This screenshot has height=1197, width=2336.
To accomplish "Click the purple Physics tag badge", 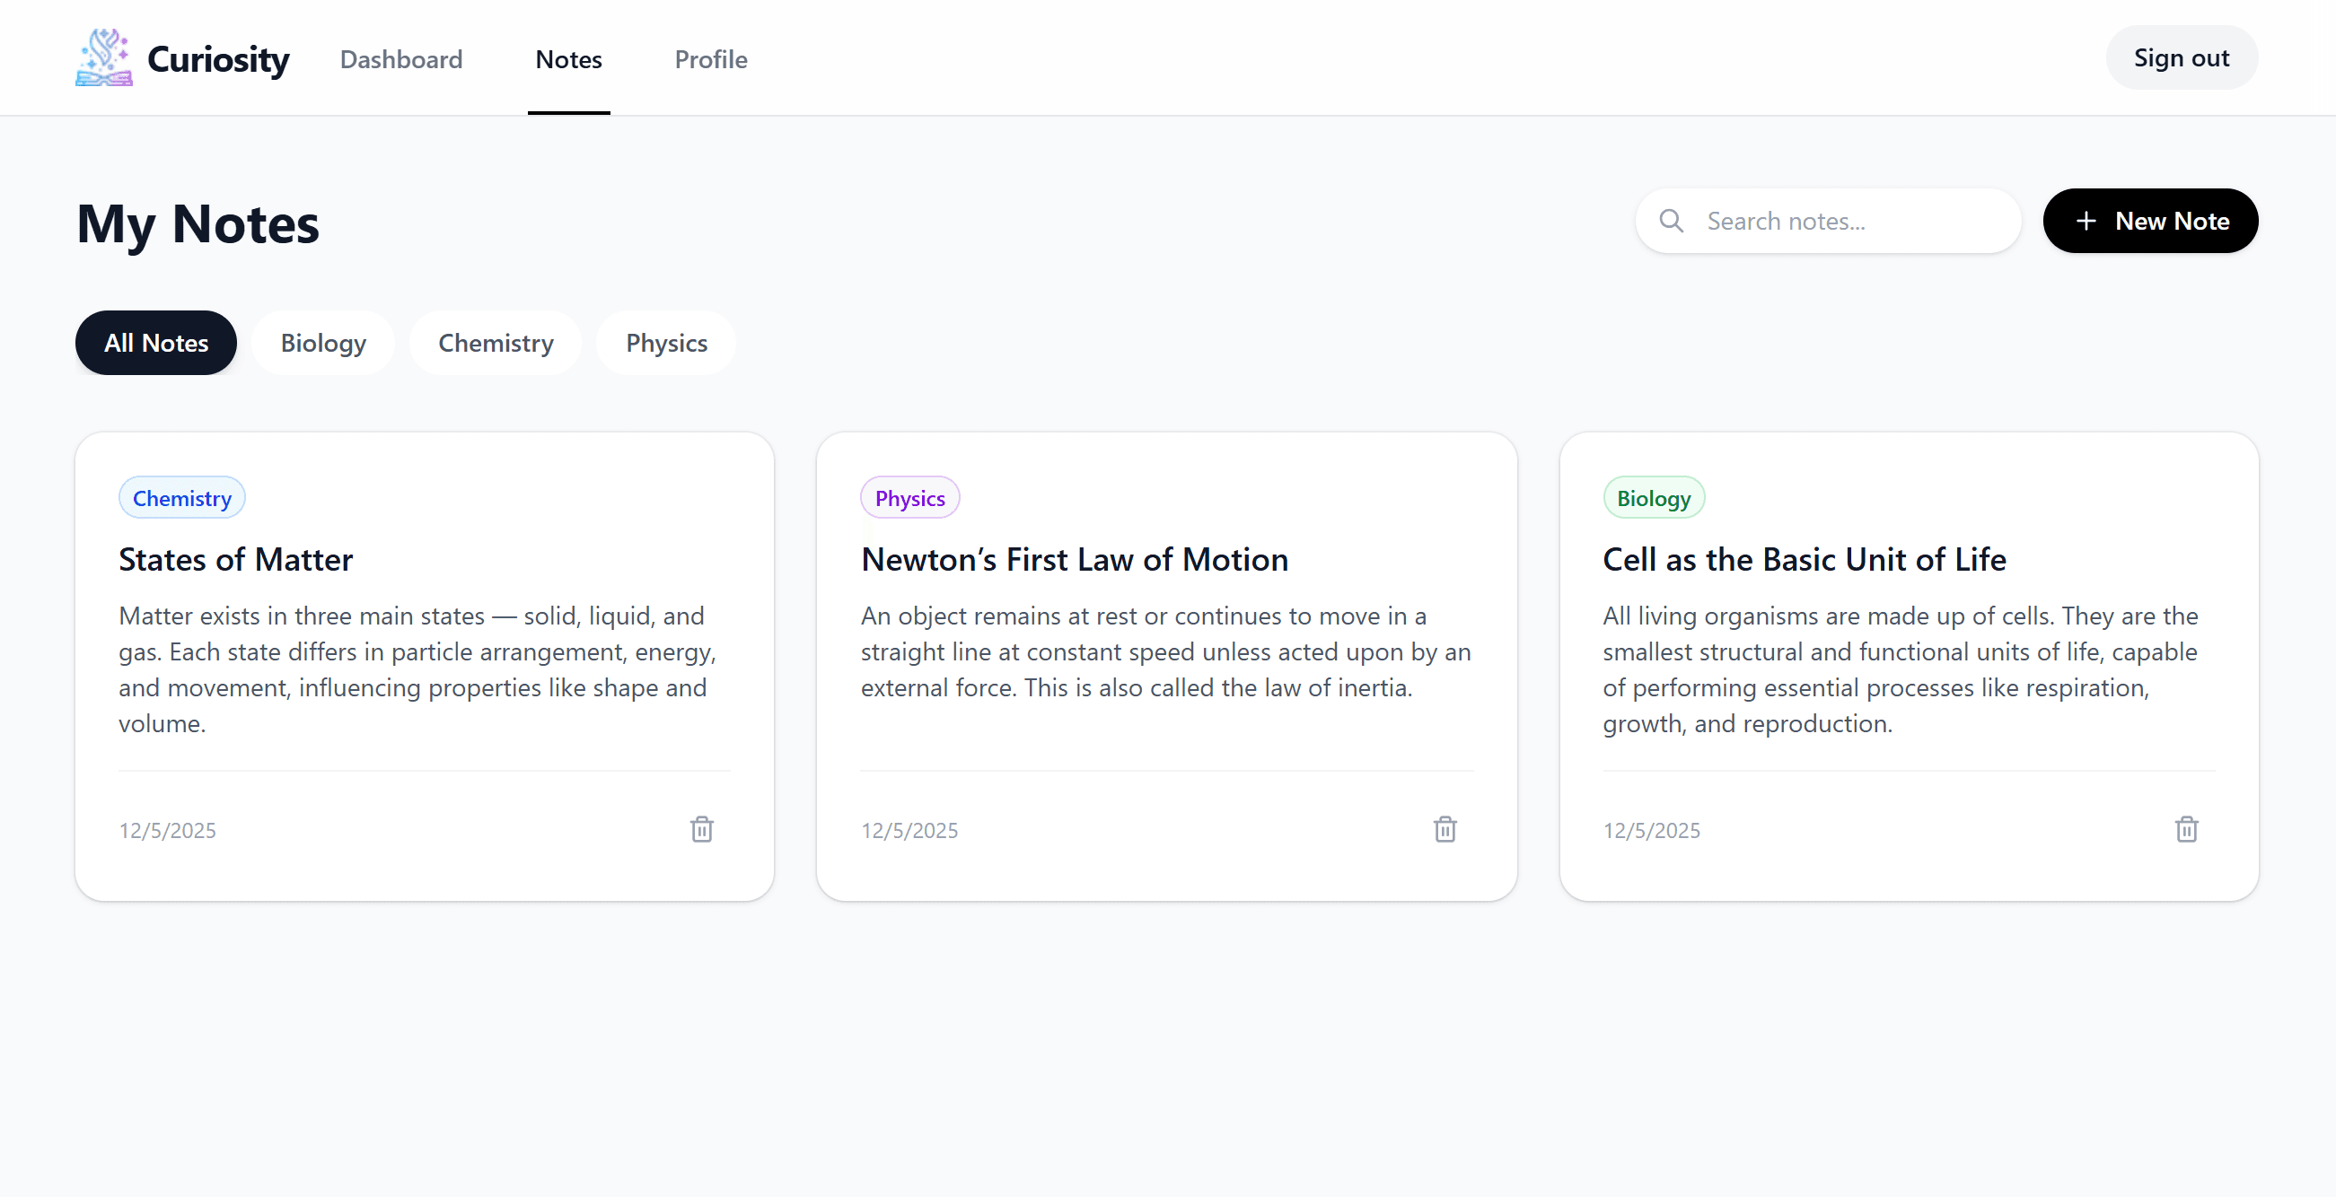I will [x=909, y=498].
